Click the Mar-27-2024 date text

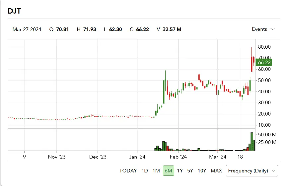(27, 29)
